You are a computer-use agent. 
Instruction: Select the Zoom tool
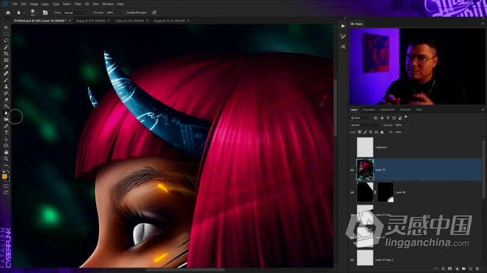[6, 158]
